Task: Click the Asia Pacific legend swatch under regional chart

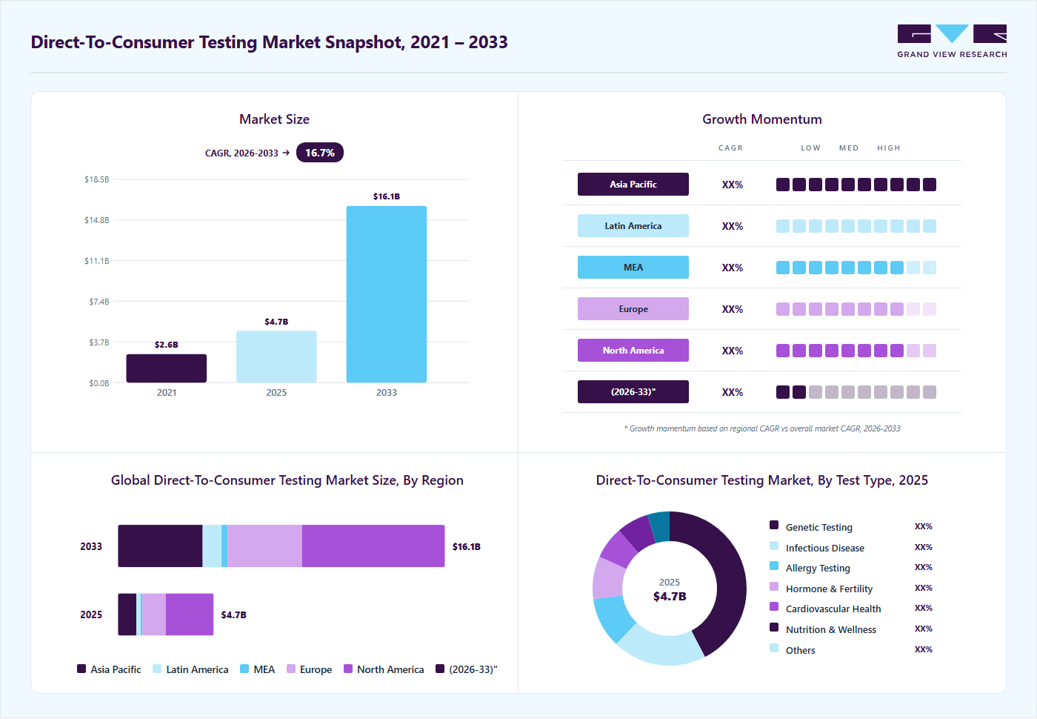Action: click(81, 669)
